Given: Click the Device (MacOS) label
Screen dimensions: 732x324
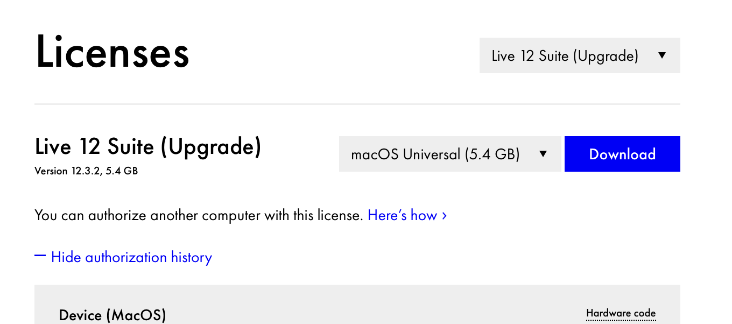Looking at the screenshot, I should tap(112, 315).
